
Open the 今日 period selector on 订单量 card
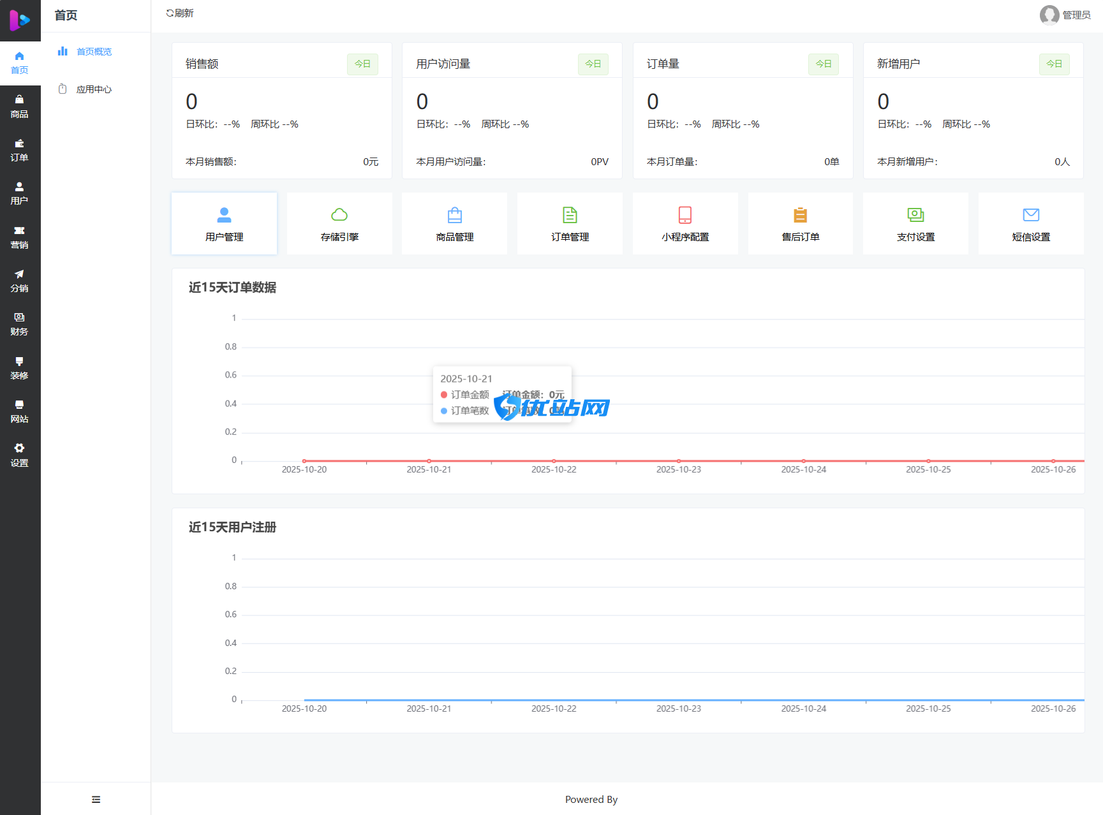[823, 64]
